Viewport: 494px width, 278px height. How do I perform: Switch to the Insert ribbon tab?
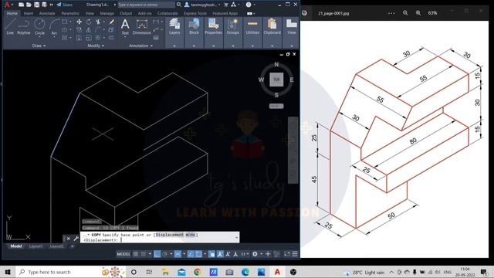pyautogui.click(x=29, y=13)
